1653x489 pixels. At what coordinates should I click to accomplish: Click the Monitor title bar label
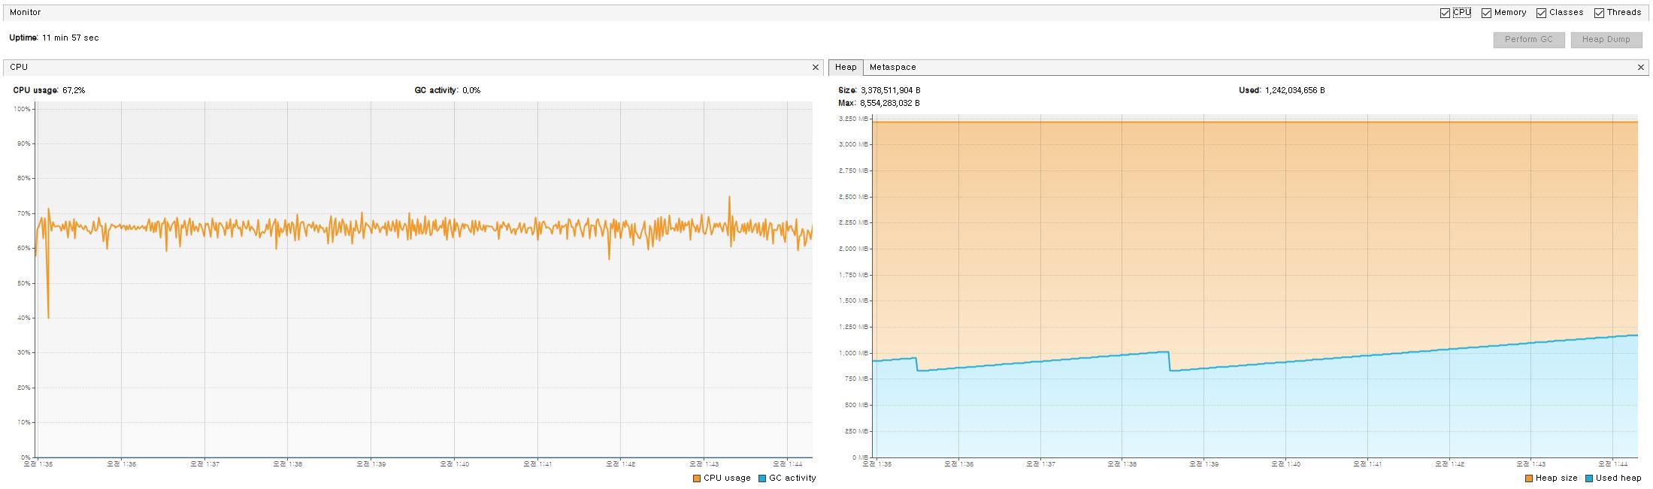click(26, 13)
